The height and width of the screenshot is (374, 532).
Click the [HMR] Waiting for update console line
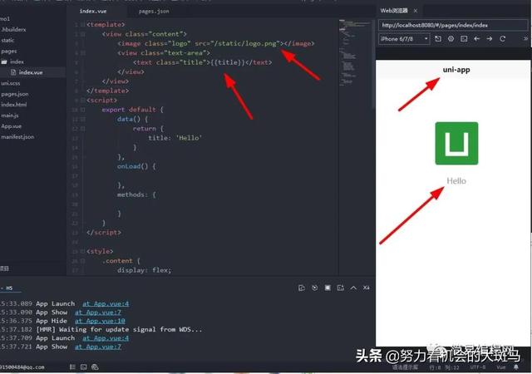click(119, 330)
